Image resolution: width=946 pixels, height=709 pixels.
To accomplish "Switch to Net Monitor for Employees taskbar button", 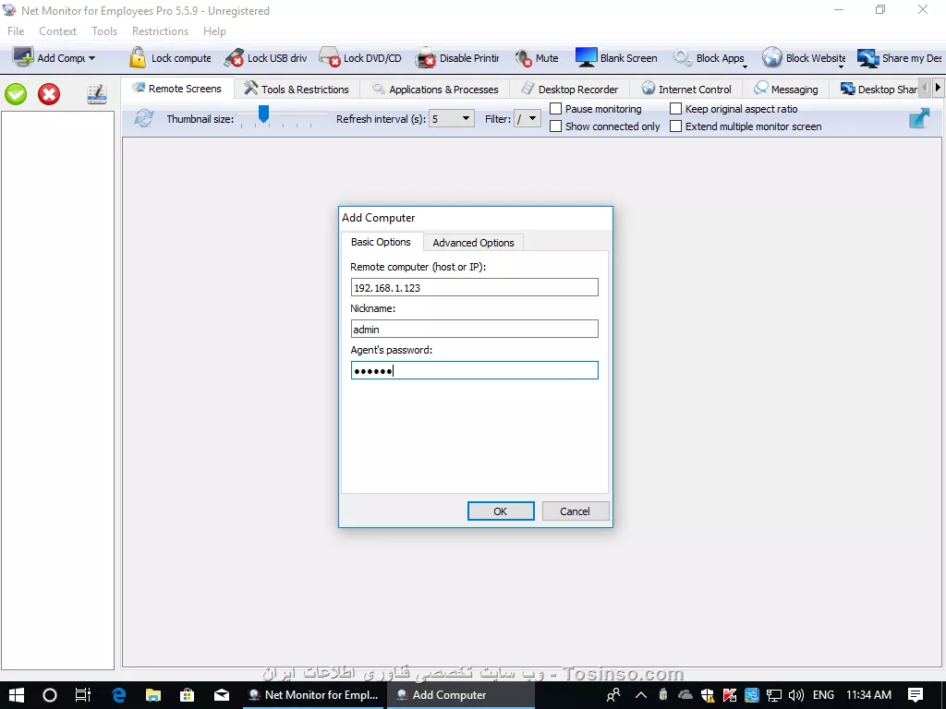I will [x=313, y=695].
